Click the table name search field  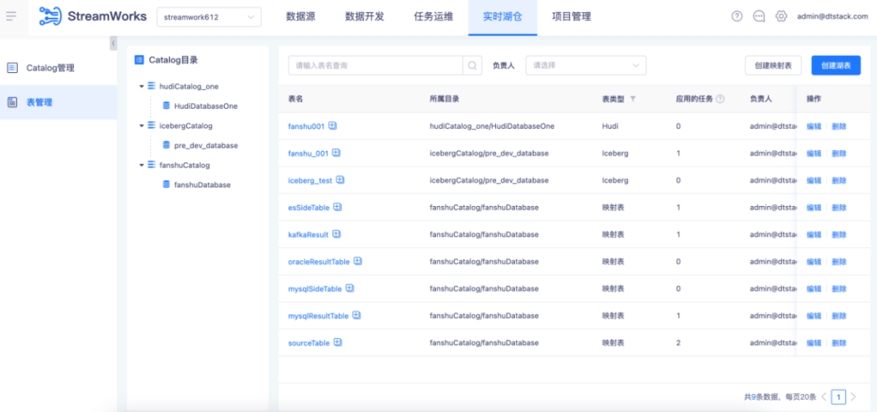(x=375, y=66)
